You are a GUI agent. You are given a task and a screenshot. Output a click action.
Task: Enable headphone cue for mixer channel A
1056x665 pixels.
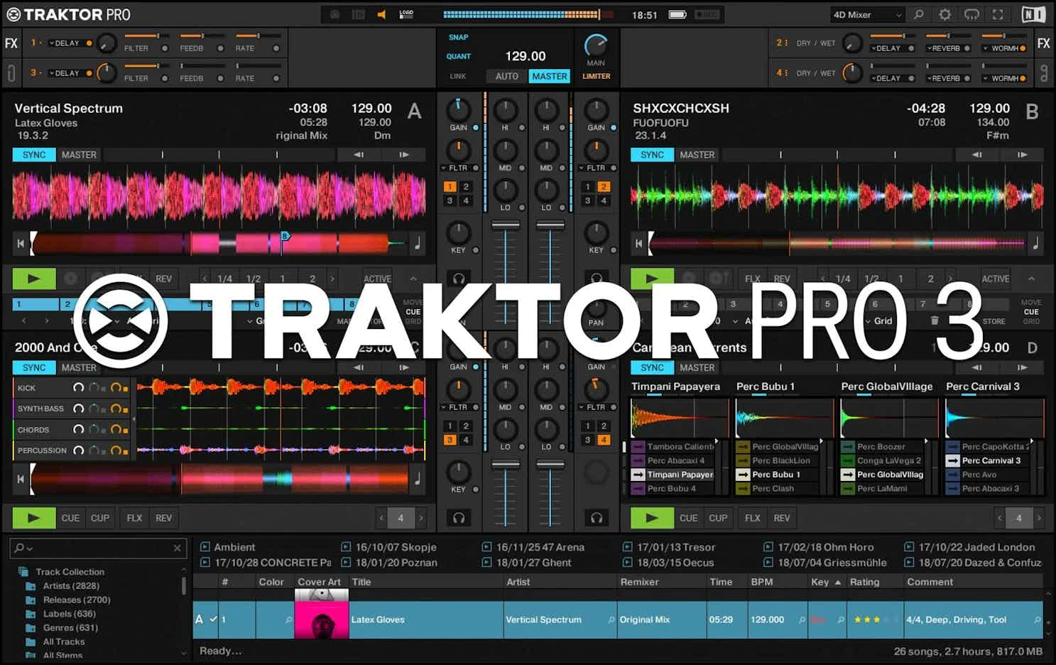459,279
